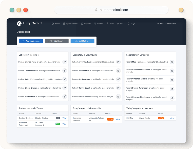Viewport: 193px width, 149px height.
Task: Edit Jadon Eichmann's blood analysis entry
Action: 65,79
